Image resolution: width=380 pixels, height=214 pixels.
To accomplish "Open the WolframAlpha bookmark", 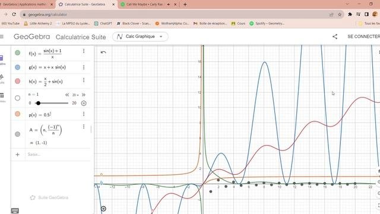I will (172, 24).
